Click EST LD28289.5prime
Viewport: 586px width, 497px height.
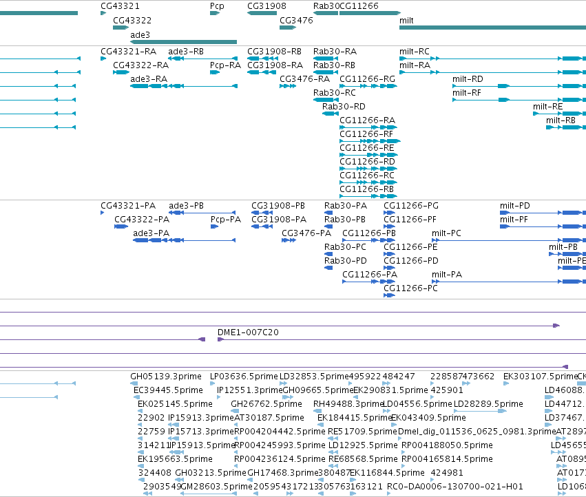pos(480,411)
